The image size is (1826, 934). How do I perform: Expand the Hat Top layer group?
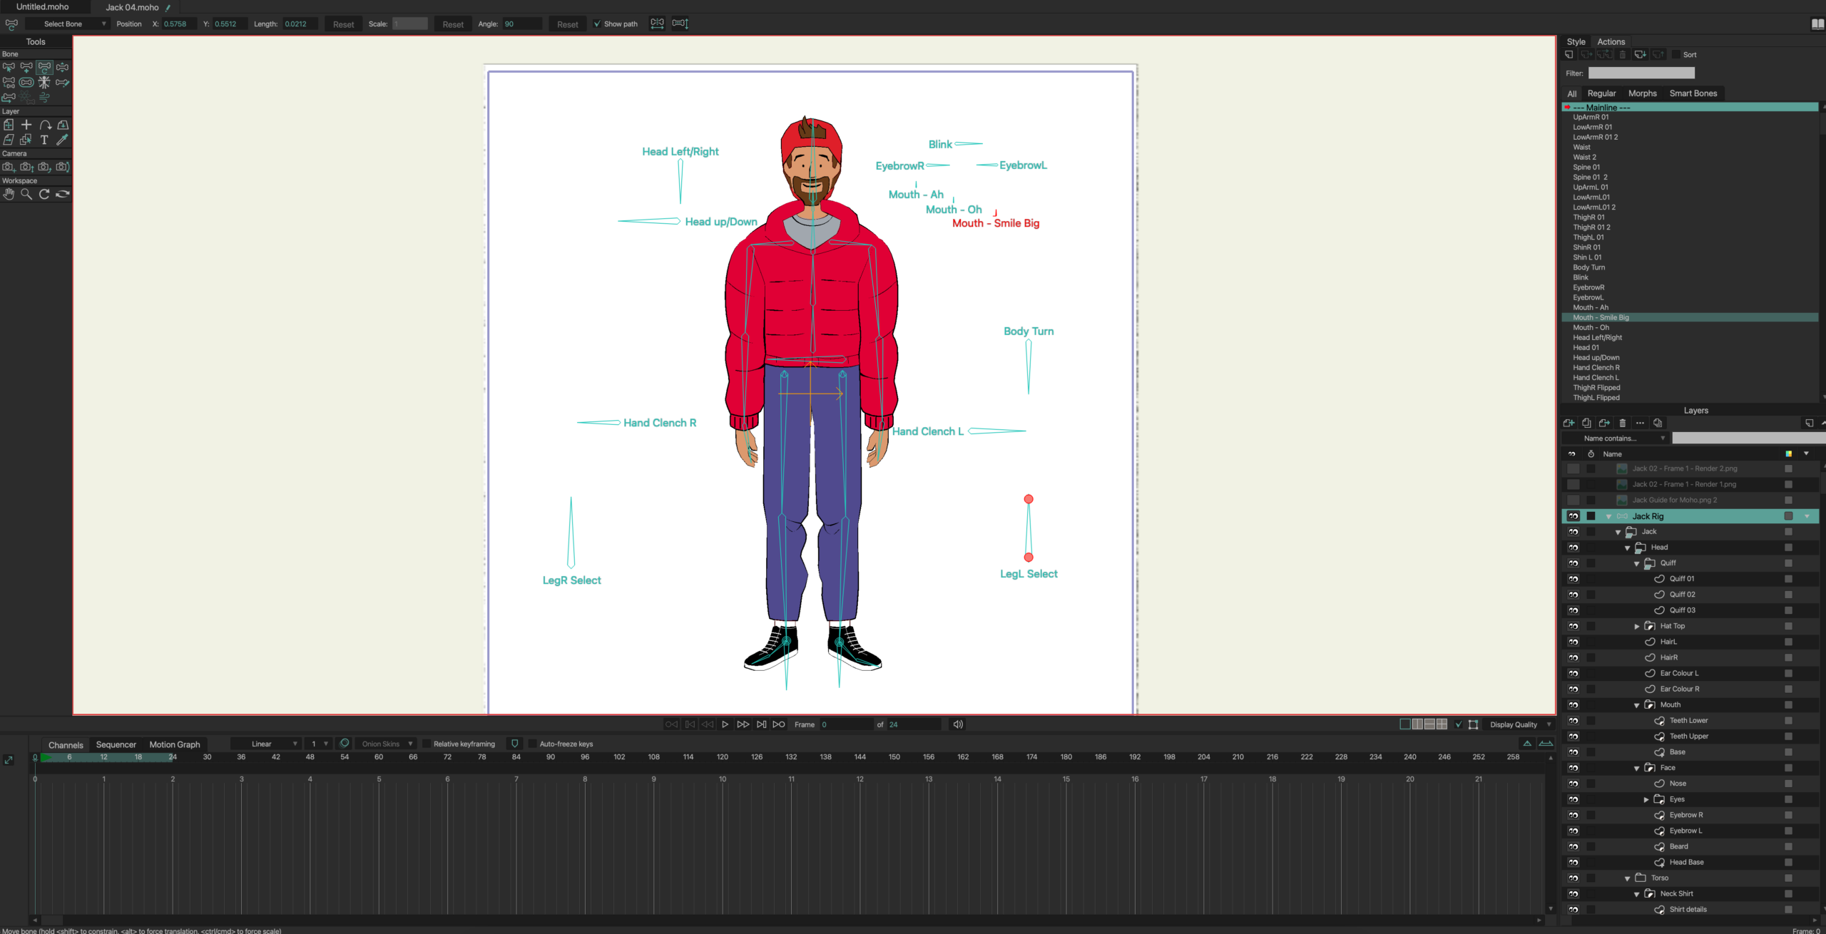click(x=1637, y=627)
